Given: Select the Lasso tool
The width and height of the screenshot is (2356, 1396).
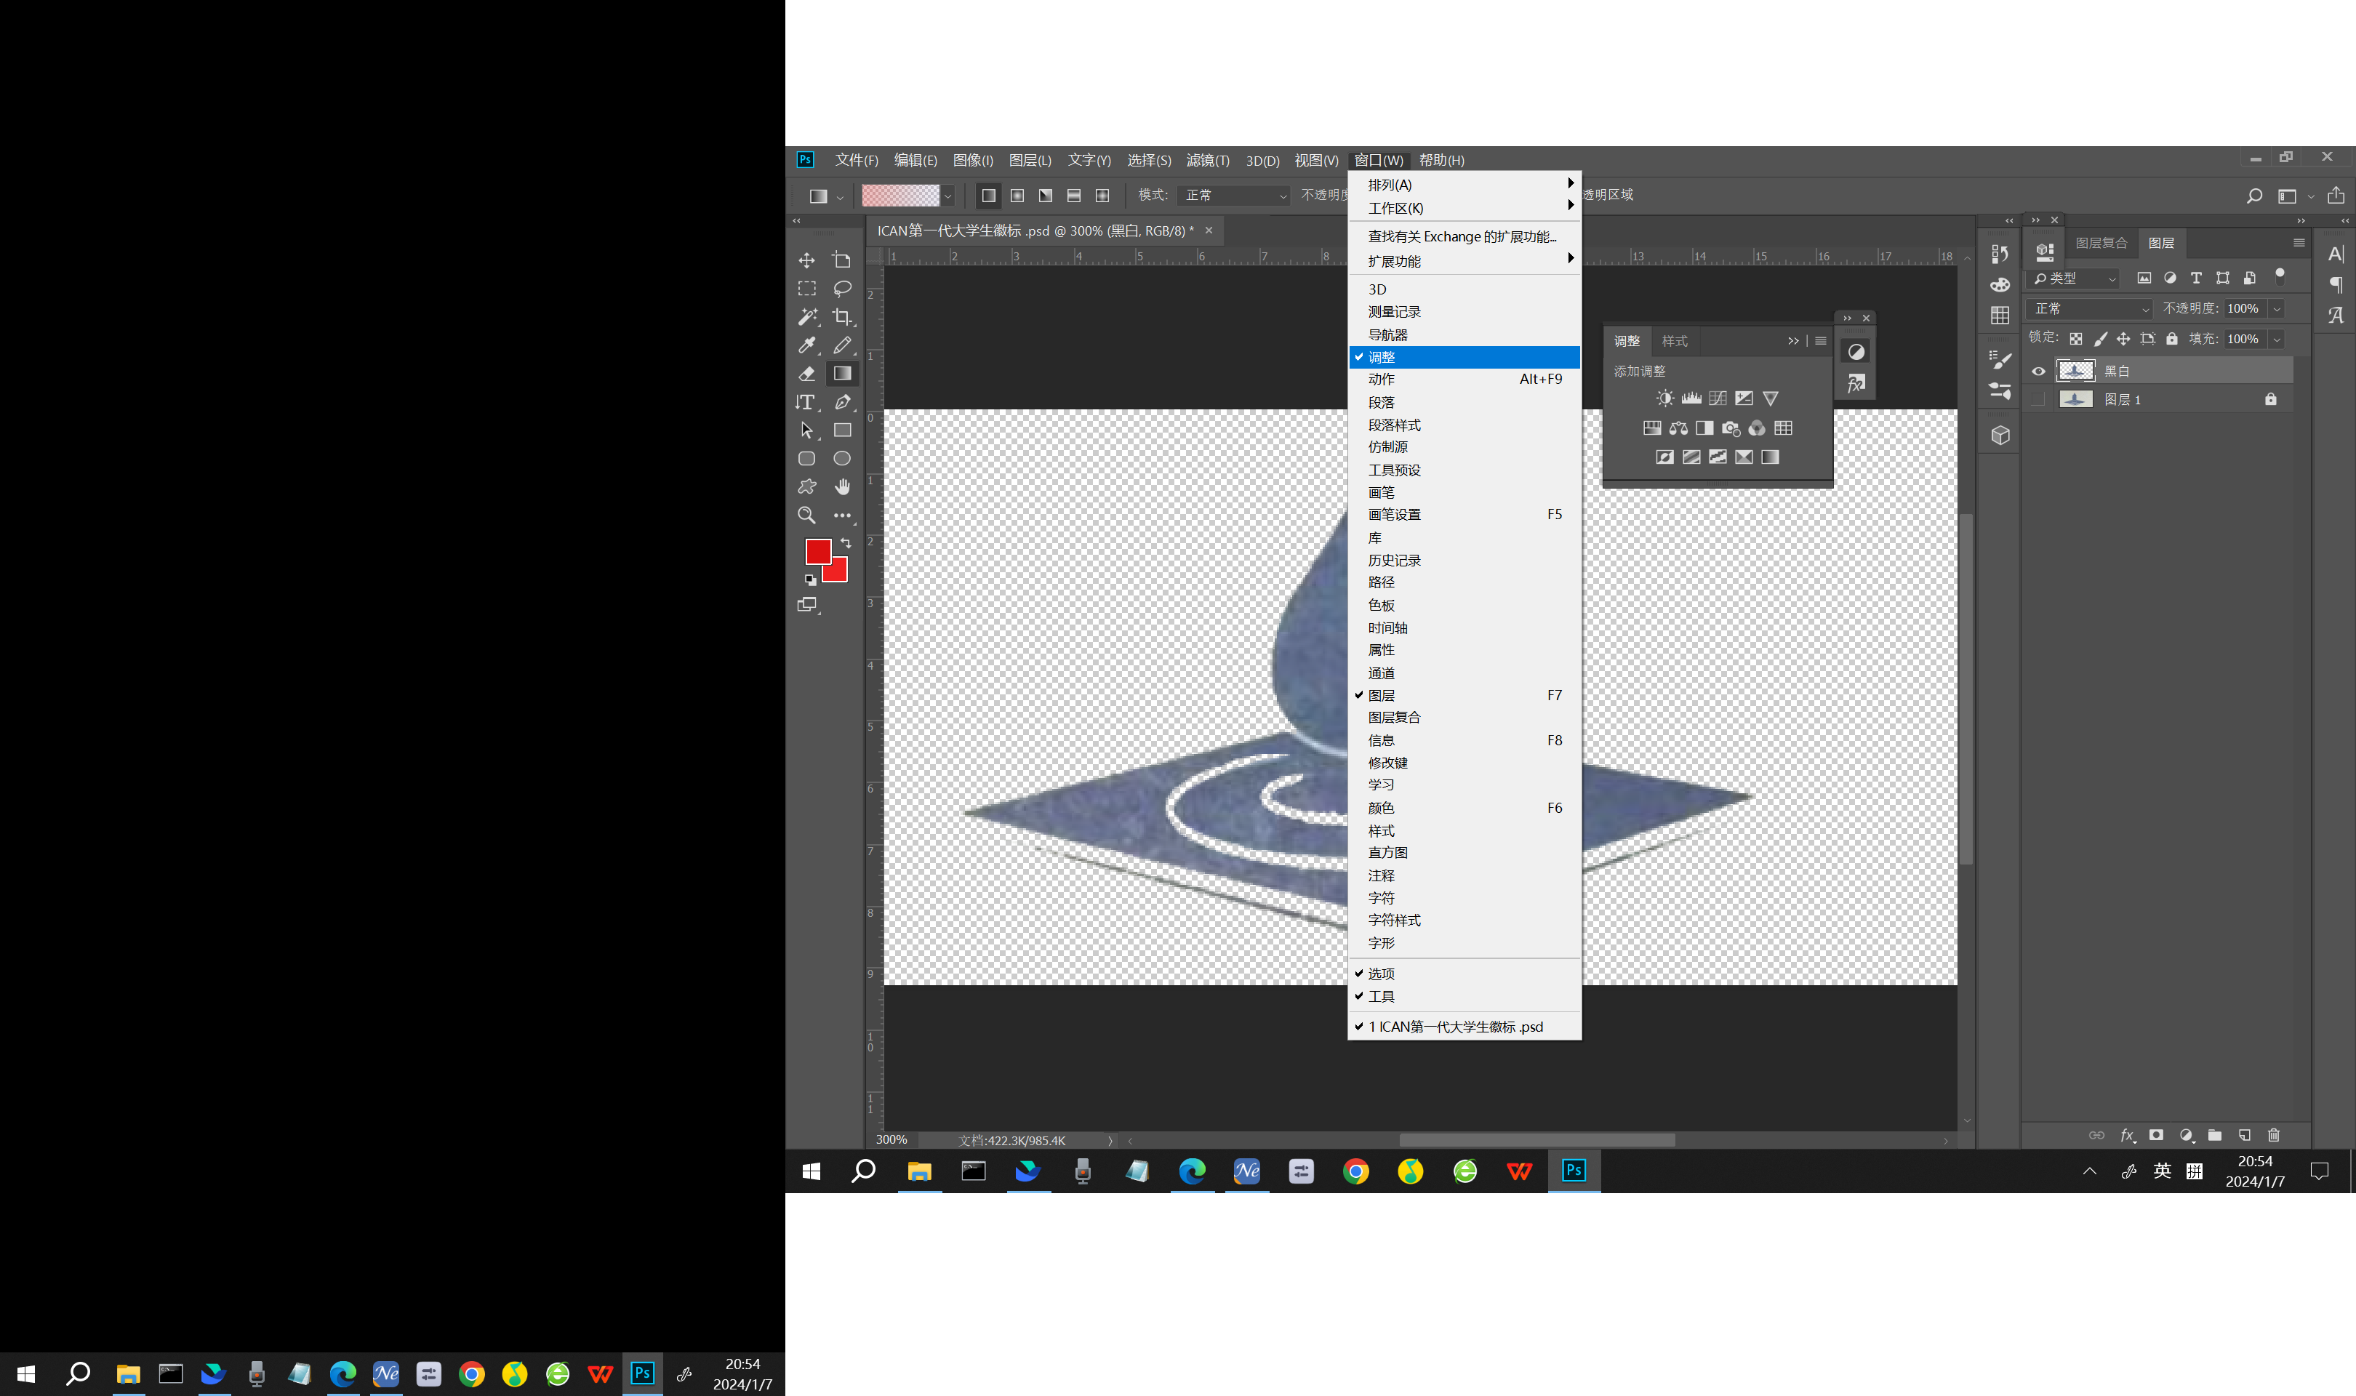Looking at the screenshot, I should click(843, 288).
